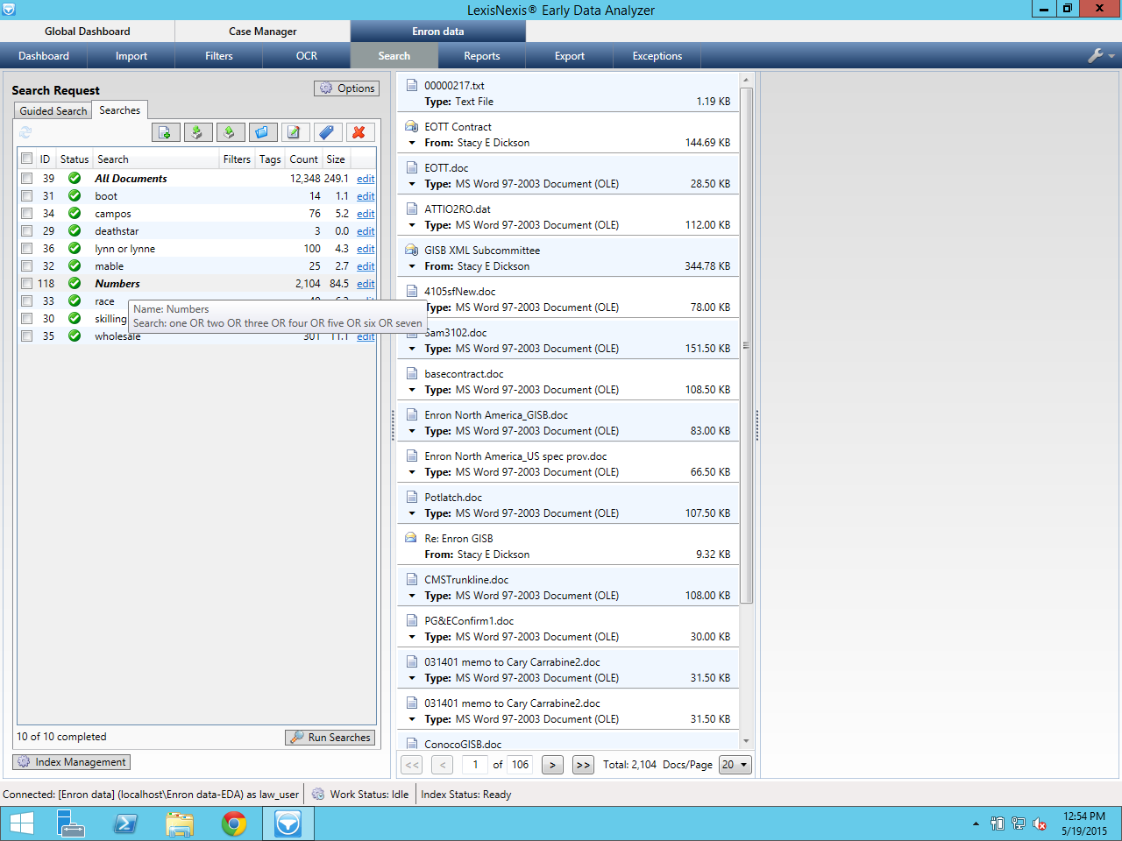Expand details arrow for EOTT Contract email

coord(412,143)
